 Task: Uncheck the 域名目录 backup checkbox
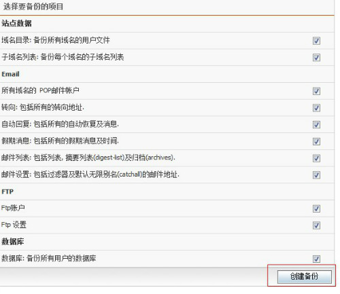pyautogui.click(x=316, y=41)
